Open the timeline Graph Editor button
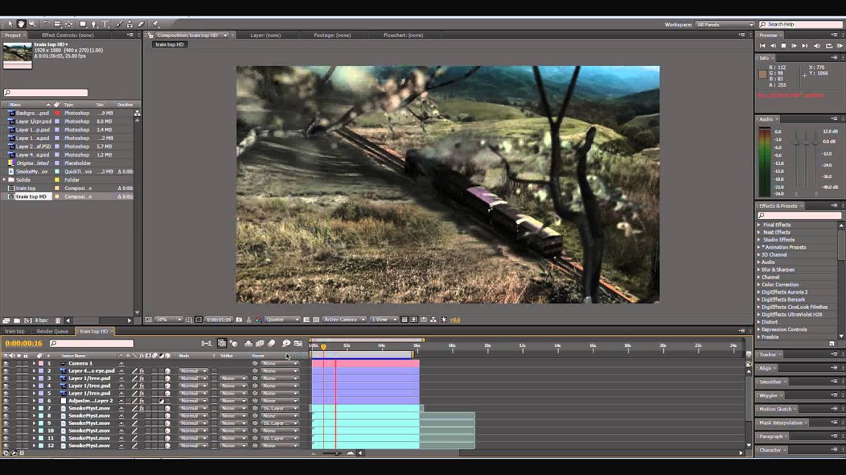 pyautogui.click(x=298, y=343)
